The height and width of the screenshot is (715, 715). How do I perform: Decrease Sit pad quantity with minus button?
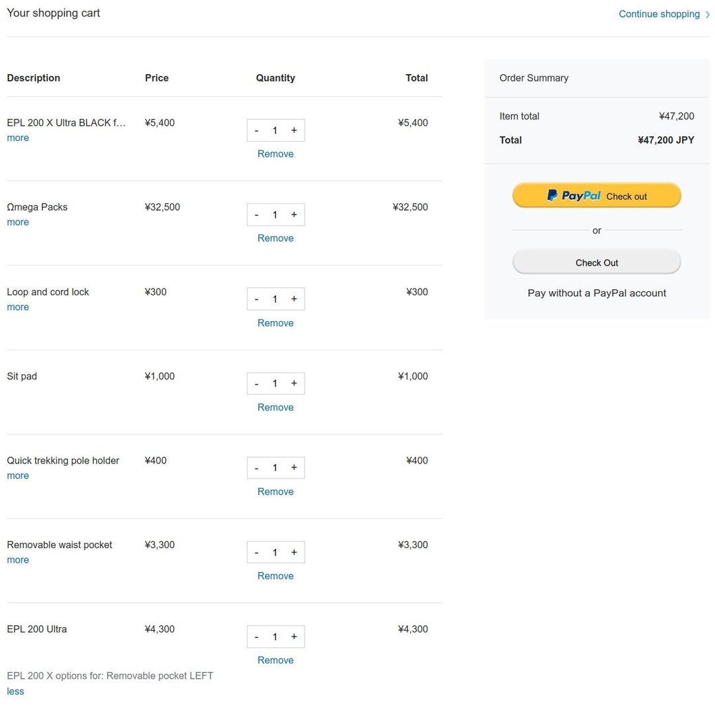[x=257, y=384]
